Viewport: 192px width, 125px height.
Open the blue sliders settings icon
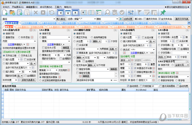pos(131,12)
